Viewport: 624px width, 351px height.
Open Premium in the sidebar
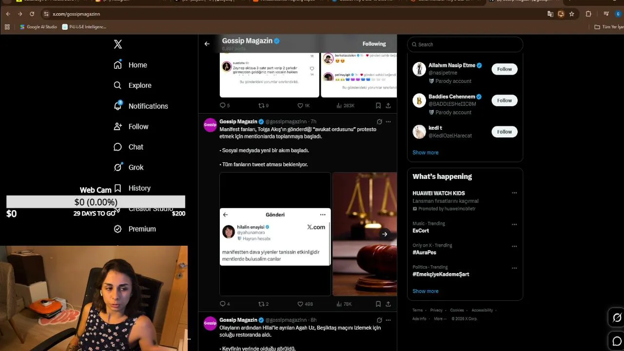coord(135,229)
